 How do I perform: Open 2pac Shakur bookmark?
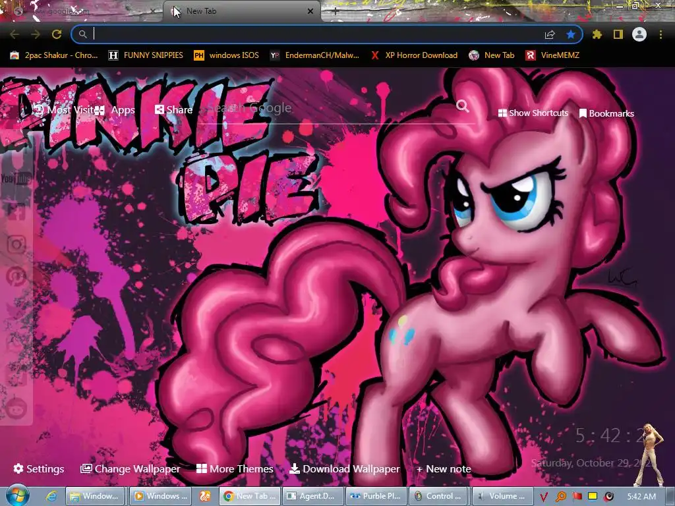[54, 55]
